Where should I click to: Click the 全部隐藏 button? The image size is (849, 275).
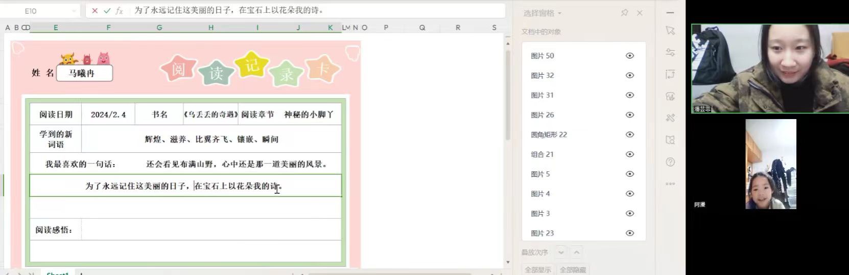coord(573,269)
